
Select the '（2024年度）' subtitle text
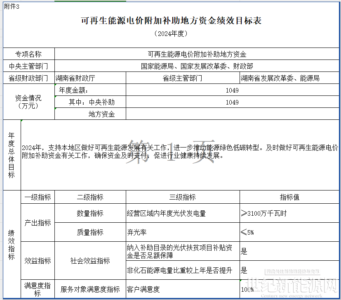171,33
